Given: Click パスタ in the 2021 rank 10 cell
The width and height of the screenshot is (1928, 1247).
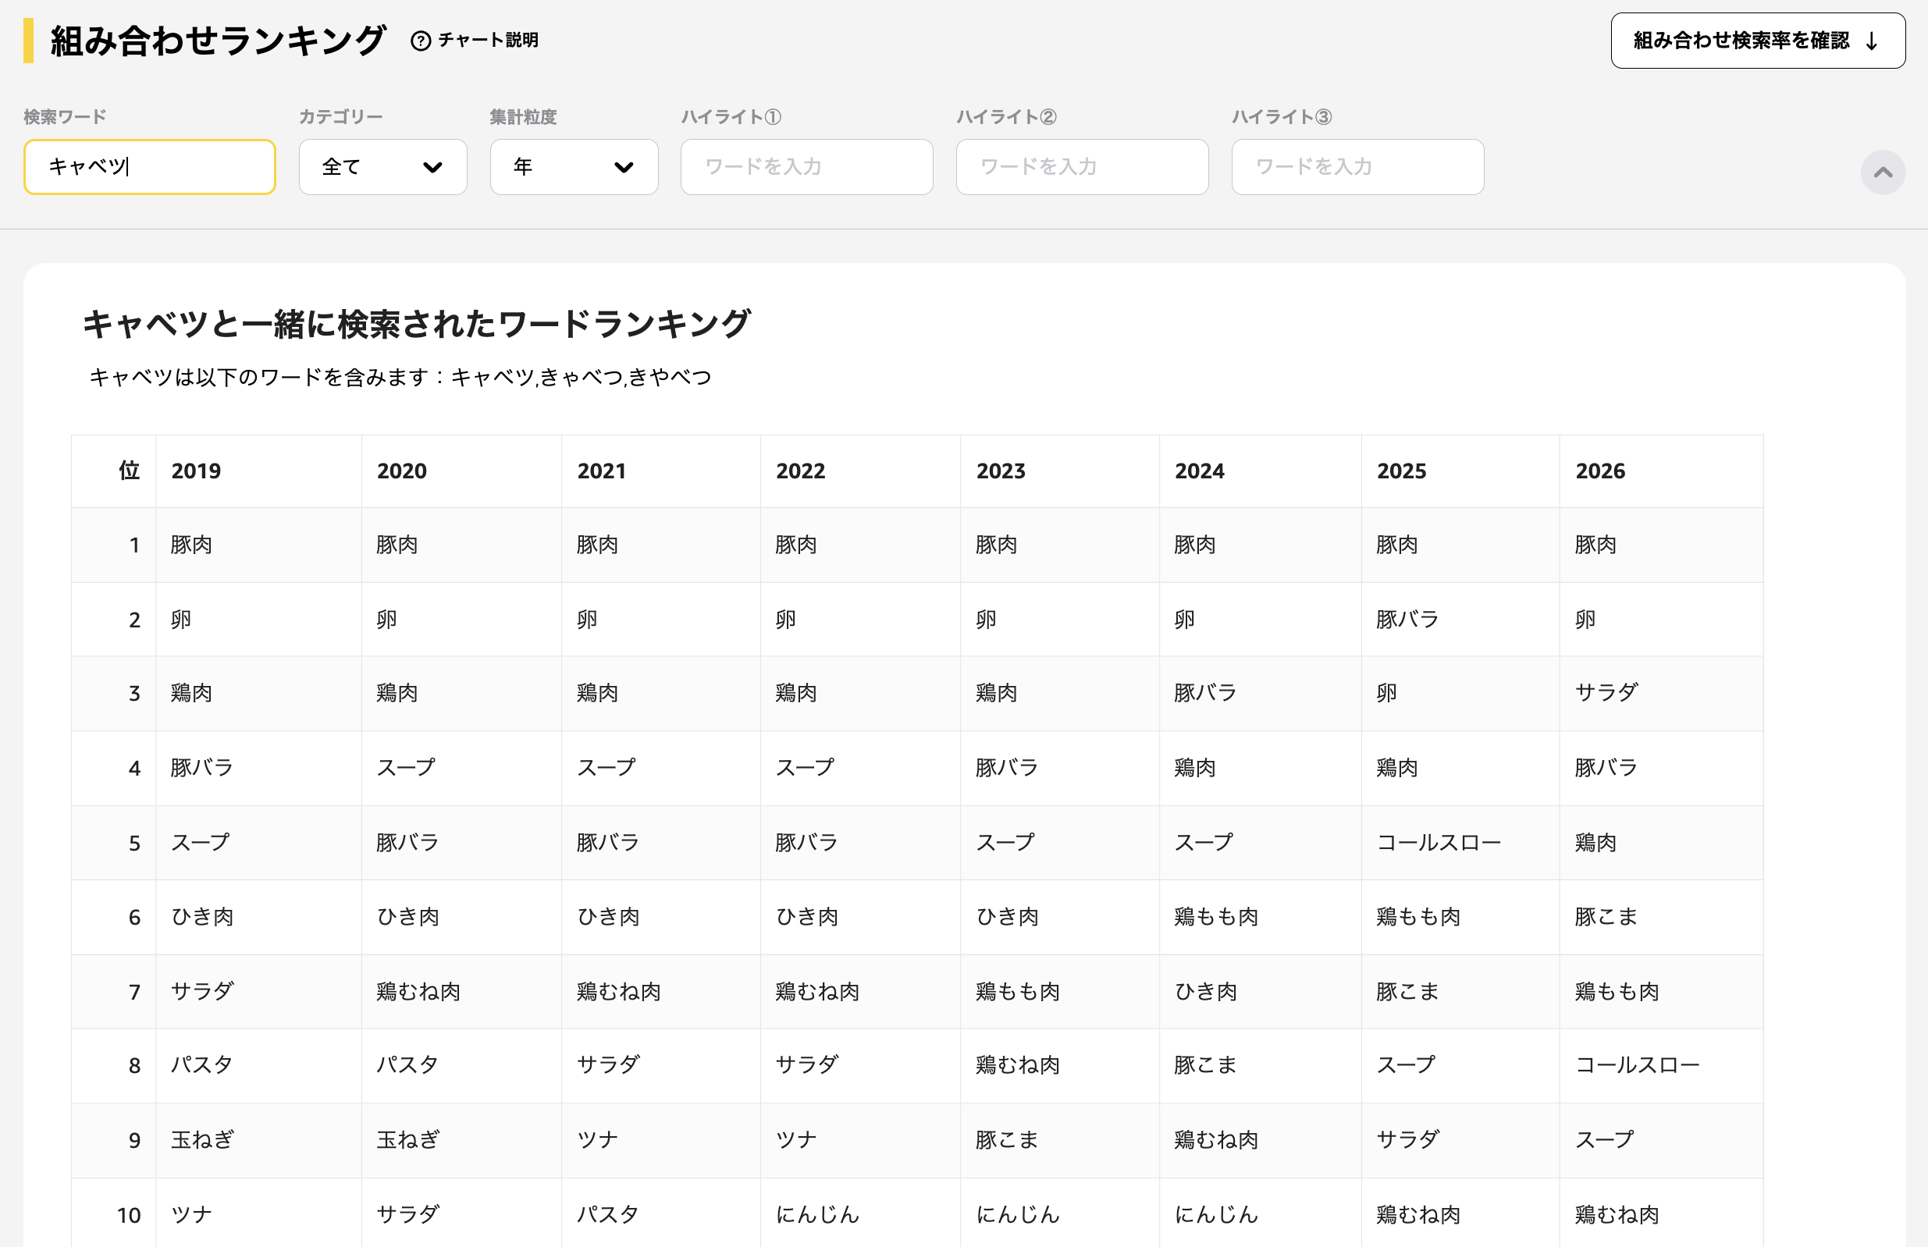Looking at the screenshot, I should point(607,1214).
